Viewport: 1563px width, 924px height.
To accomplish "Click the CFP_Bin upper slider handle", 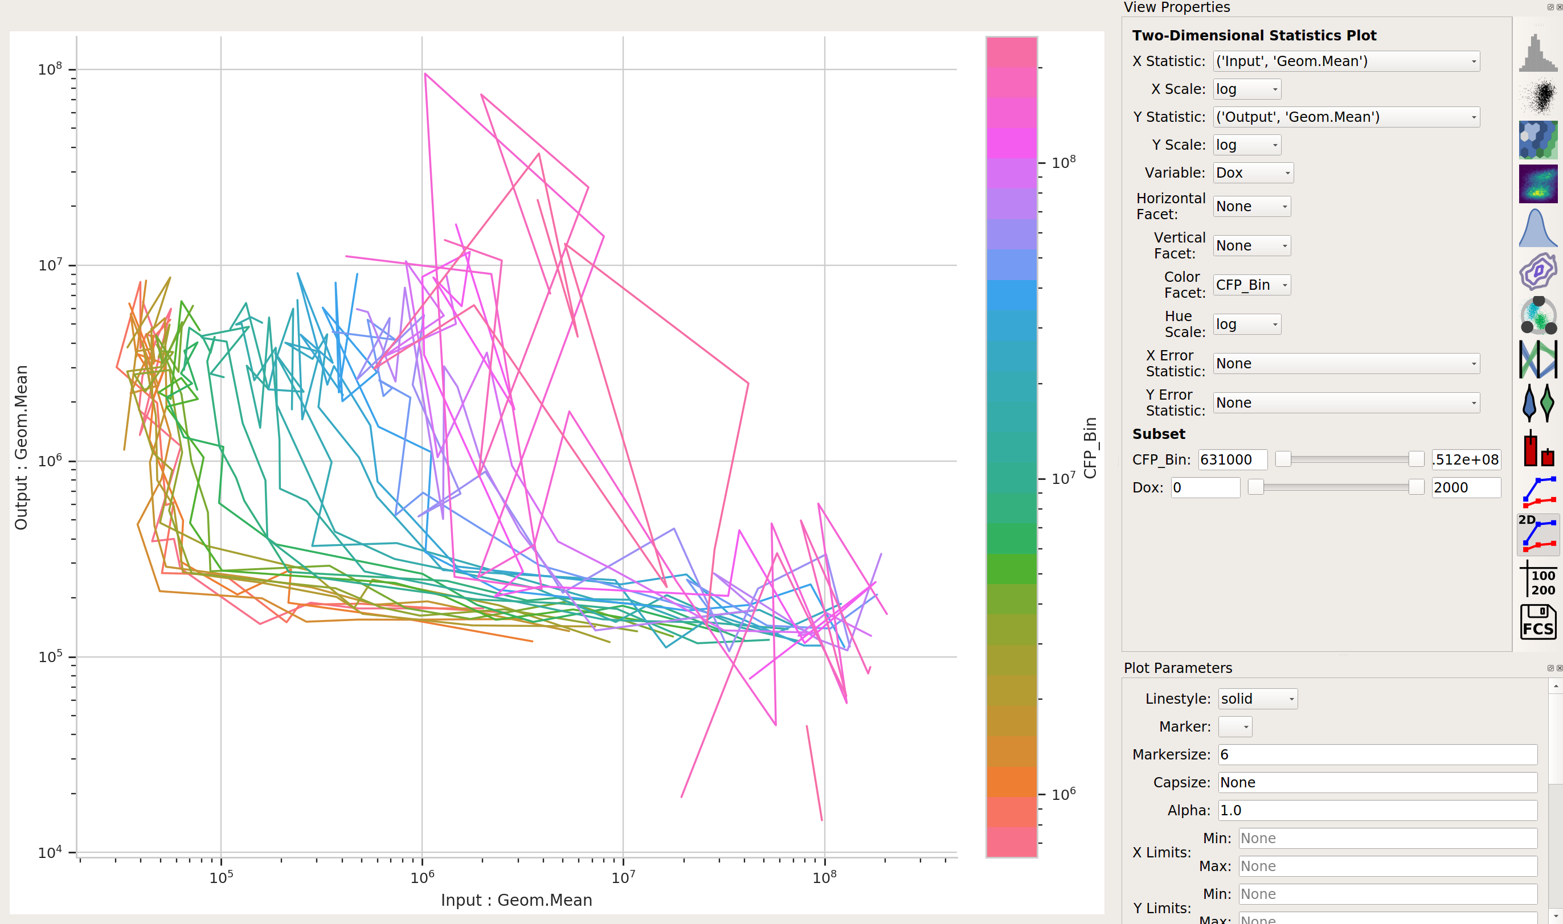I will (x=1416, y=459).
